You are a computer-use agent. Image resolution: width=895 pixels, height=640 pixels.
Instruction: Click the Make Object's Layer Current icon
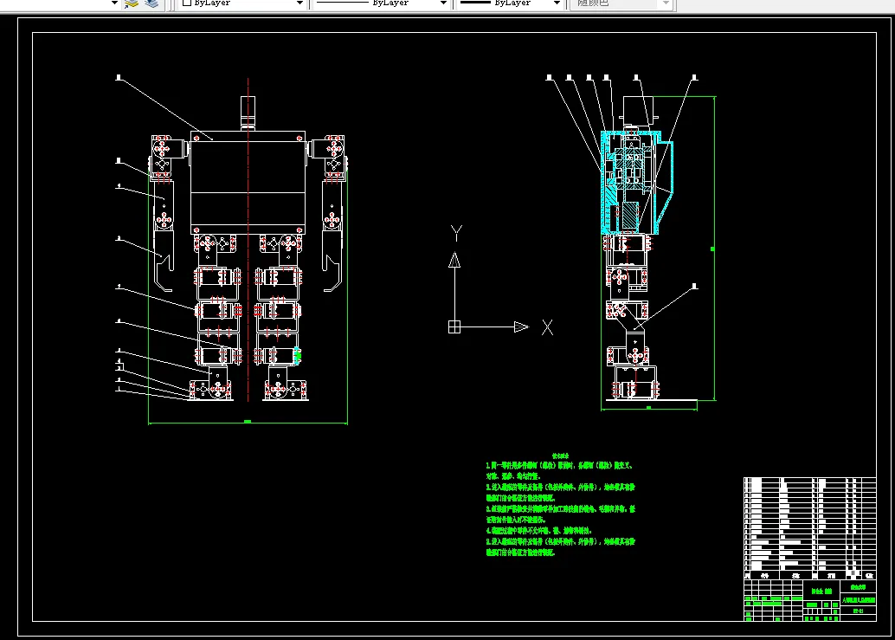click(x=132, y=3)
